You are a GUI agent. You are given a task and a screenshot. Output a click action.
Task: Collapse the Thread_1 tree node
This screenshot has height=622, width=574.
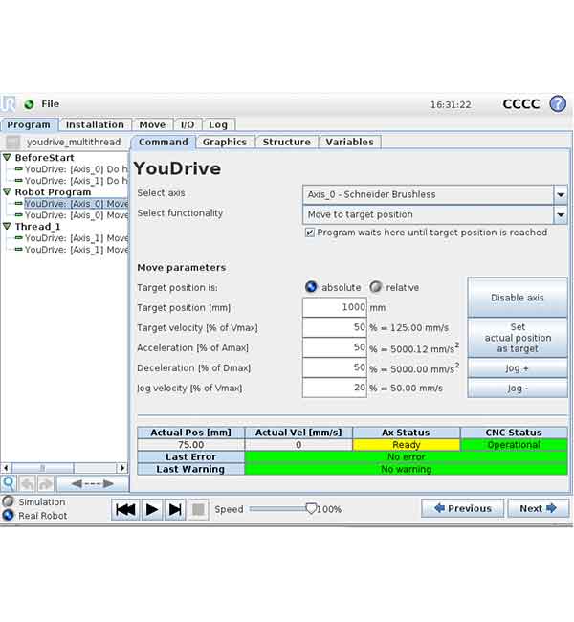tap(7, 227)
